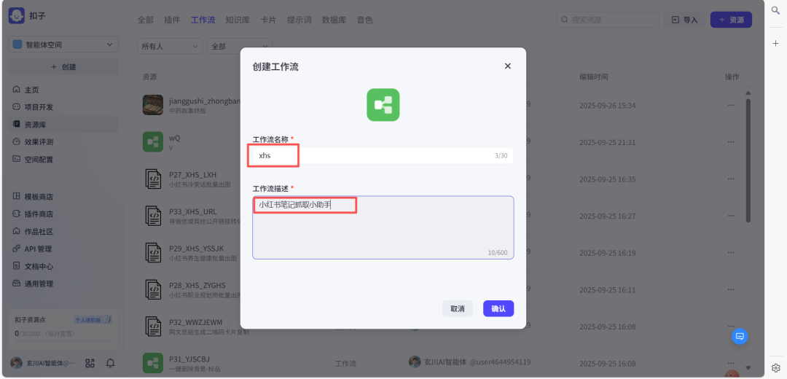This screenshot has height=379, width=787.
Task: Open the notifications bell icon
Action: 111,363
